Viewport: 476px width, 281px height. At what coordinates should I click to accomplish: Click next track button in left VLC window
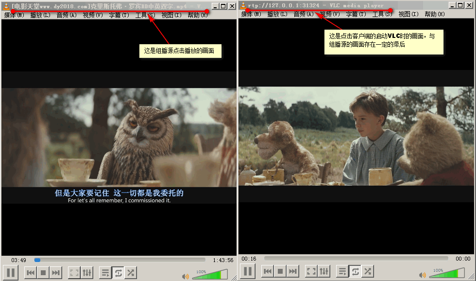coord(55,273)
